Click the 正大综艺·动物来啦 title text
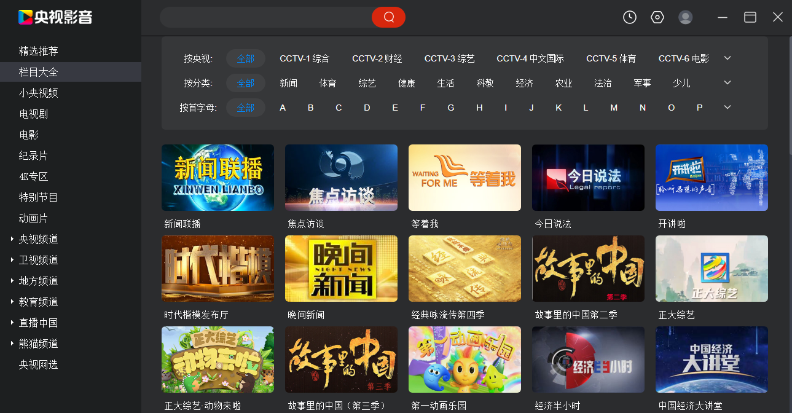792x413 pixels. pyautogui.click(x=203, y=406)
